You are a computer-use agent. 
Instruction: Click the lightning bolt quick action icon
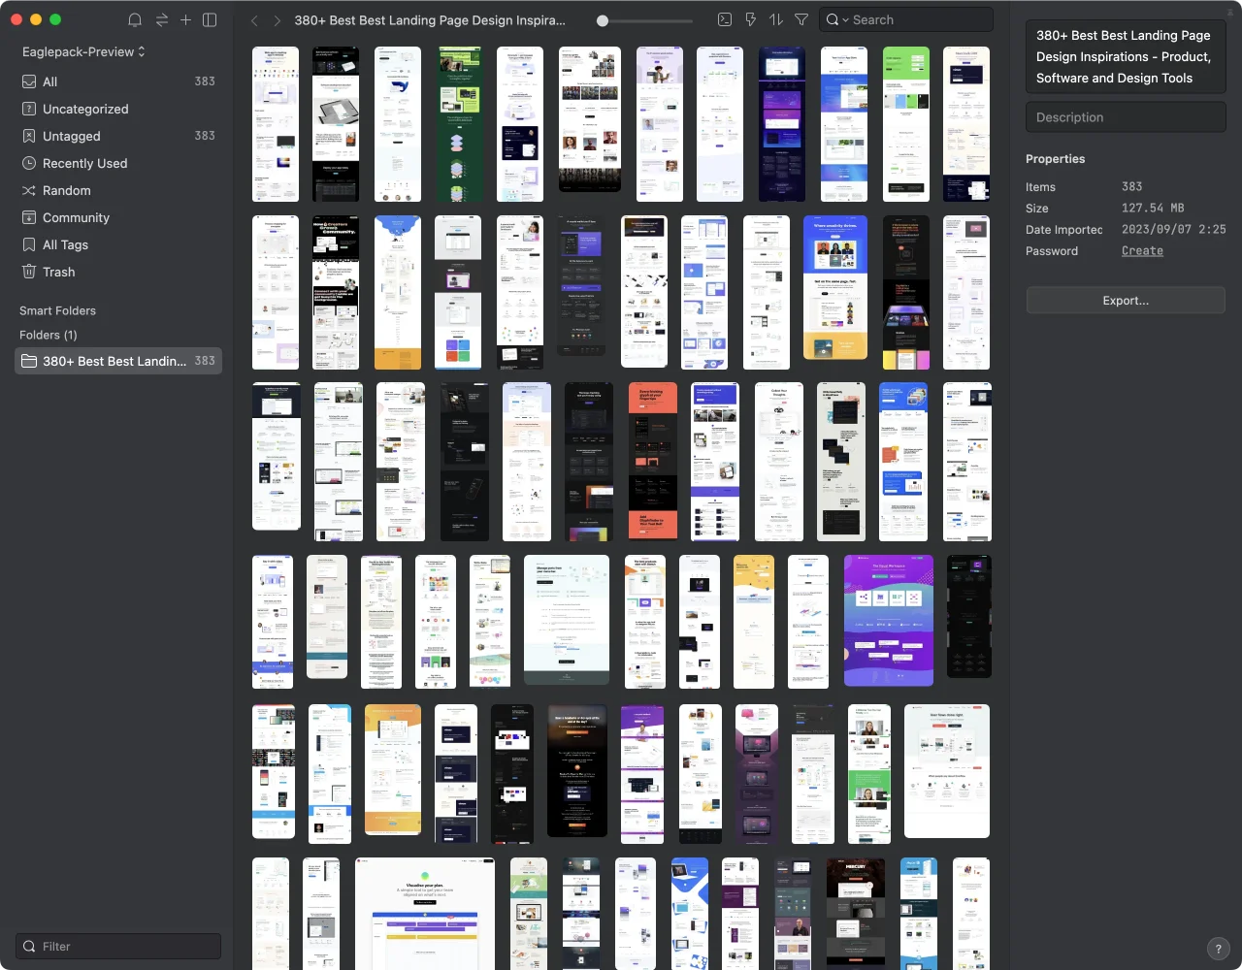click(x=750, y=19)
